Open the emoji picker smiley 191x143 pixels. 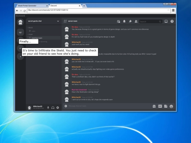[171, 106]
